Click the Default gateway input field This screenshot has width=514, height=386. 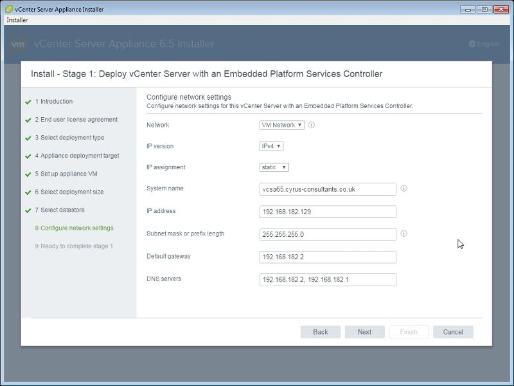coord(328,257)
